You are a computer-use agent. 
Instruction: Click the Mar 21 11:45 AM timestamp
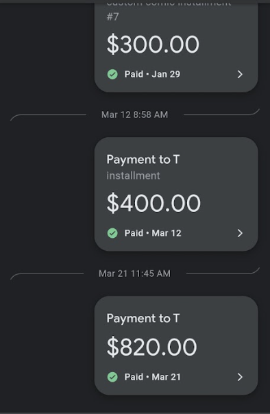pyautogui.click(x=134, y=273)
